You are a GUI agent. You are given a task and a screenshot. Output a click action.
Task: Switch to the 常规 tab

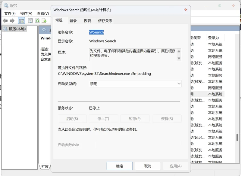pos(59,20)
